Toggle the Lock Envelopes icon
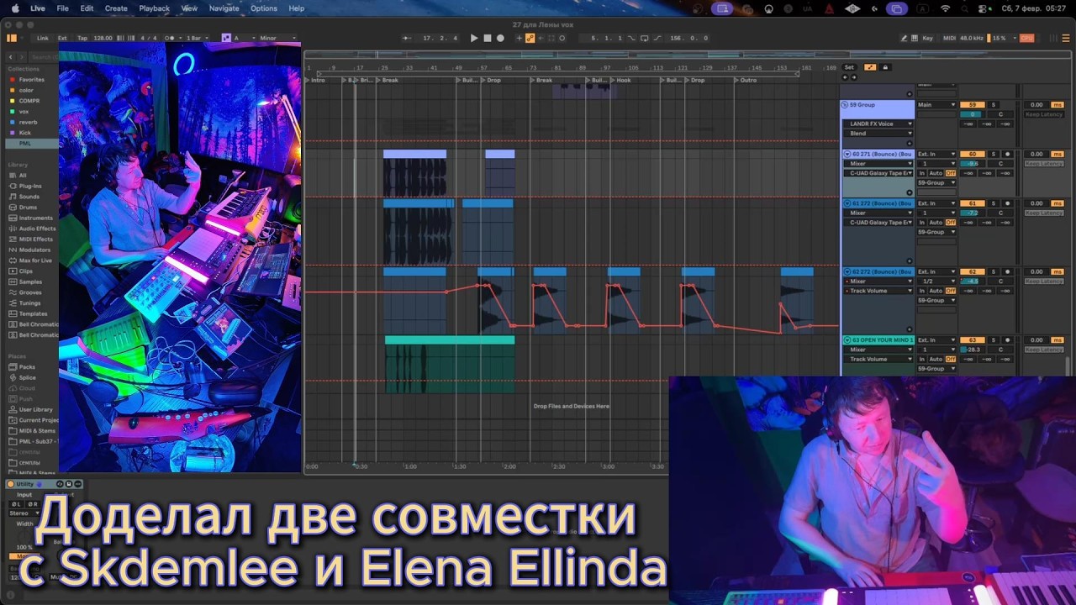Image resolution: width=1076 pixels, height=605 pixels. point(884,67)
